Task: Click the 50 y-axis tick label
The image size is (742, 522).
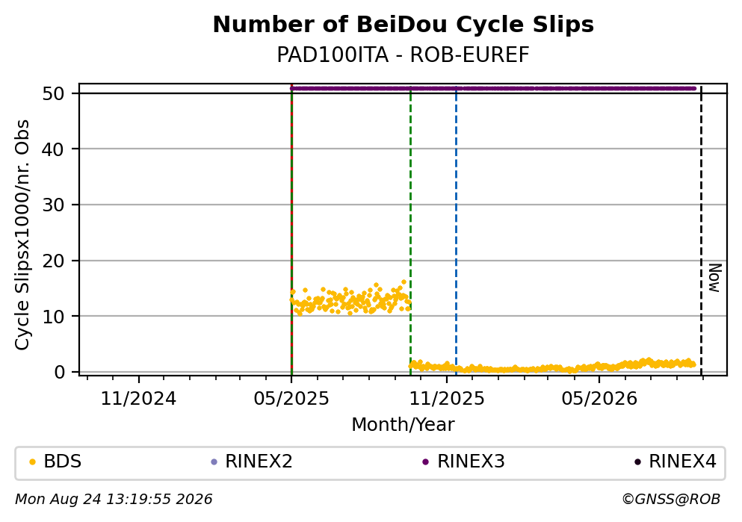Action: [54, 93]
